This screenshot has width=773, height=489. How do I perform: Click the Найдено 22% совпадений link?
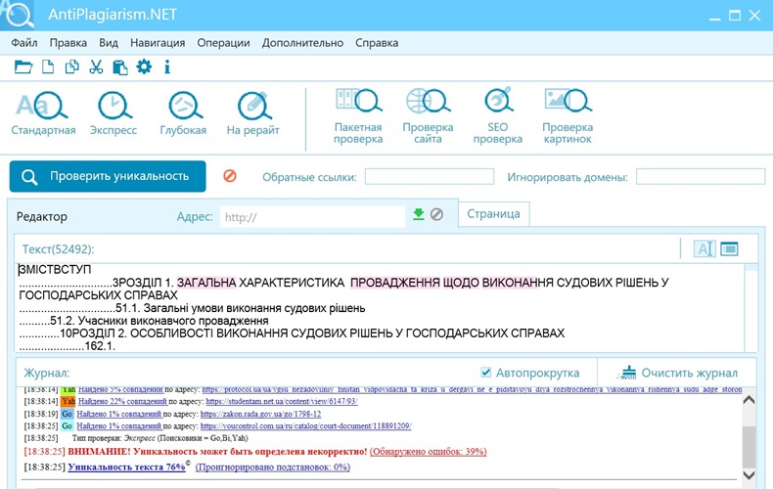point(122,401)
